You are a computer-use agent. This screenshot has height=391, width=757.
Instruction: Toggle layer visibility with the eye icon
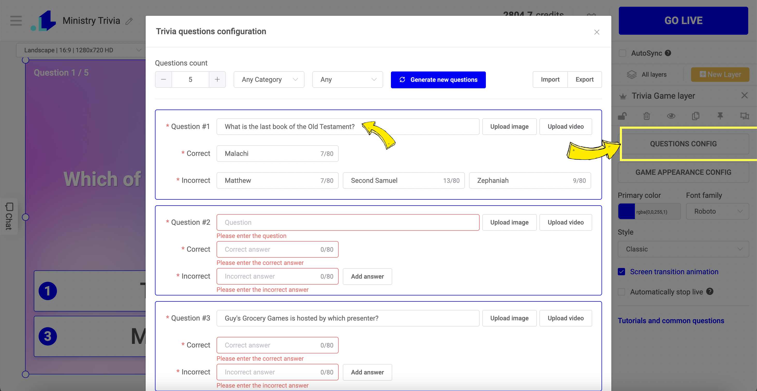point(671,116)
